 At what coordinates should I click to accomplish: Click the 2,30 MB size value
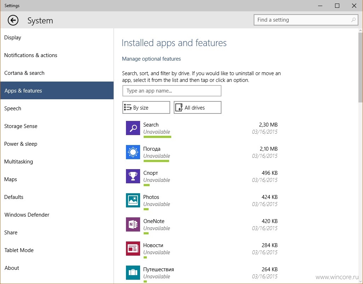(268, 125)
